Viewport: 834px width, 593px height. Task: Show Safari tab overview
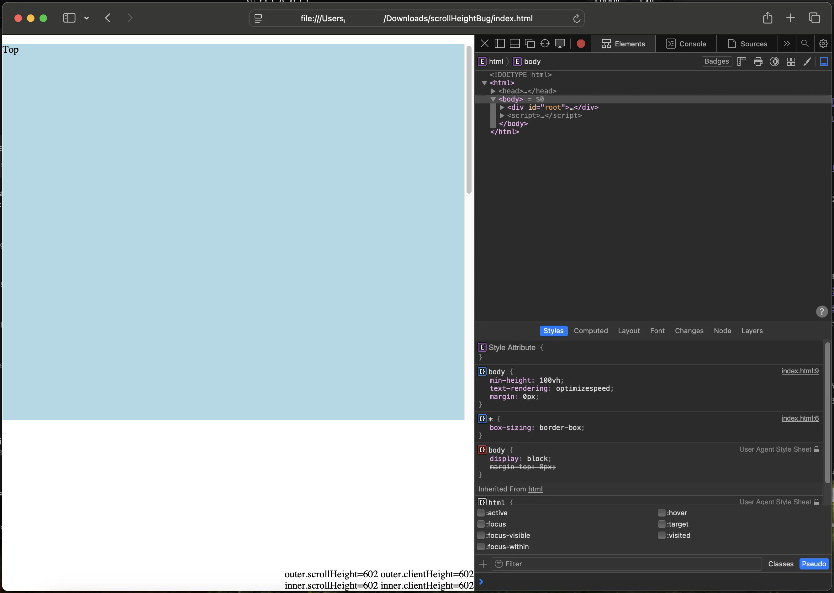tap(814, 18)
